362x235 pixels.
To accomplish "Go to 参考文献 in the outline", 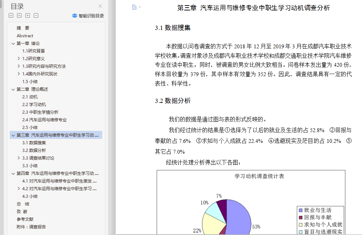I will [25, 219].
